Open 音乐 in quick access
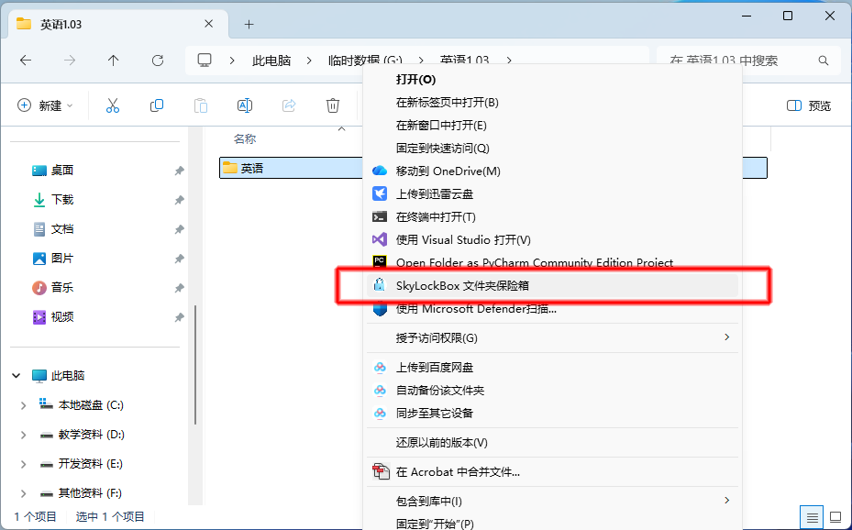This screenshot has width=852, height=530. point(62,288)
